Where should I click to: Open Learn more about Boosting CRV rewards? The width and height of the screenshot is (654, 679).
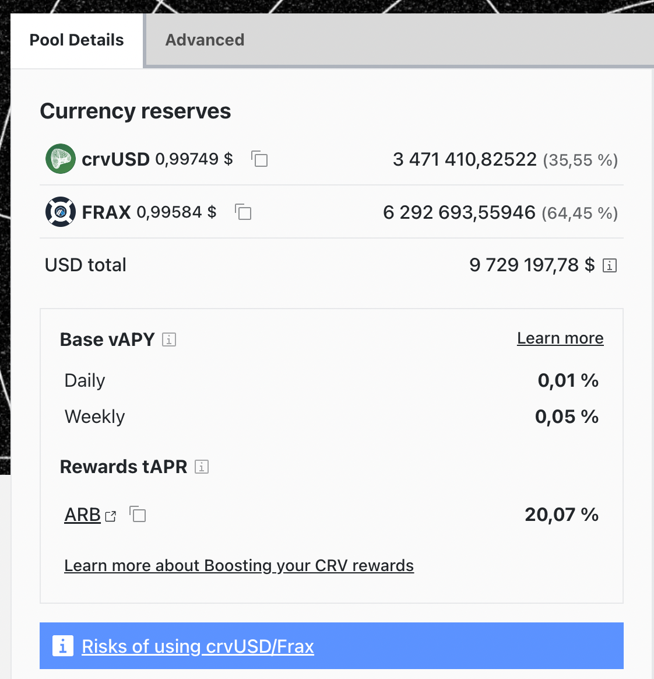click(239, 565)
